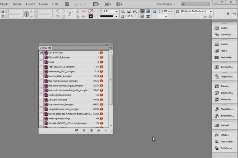Screen dimensions: 238x158
Task: Click the book panel vertical scrollbar
Action: 111,80
